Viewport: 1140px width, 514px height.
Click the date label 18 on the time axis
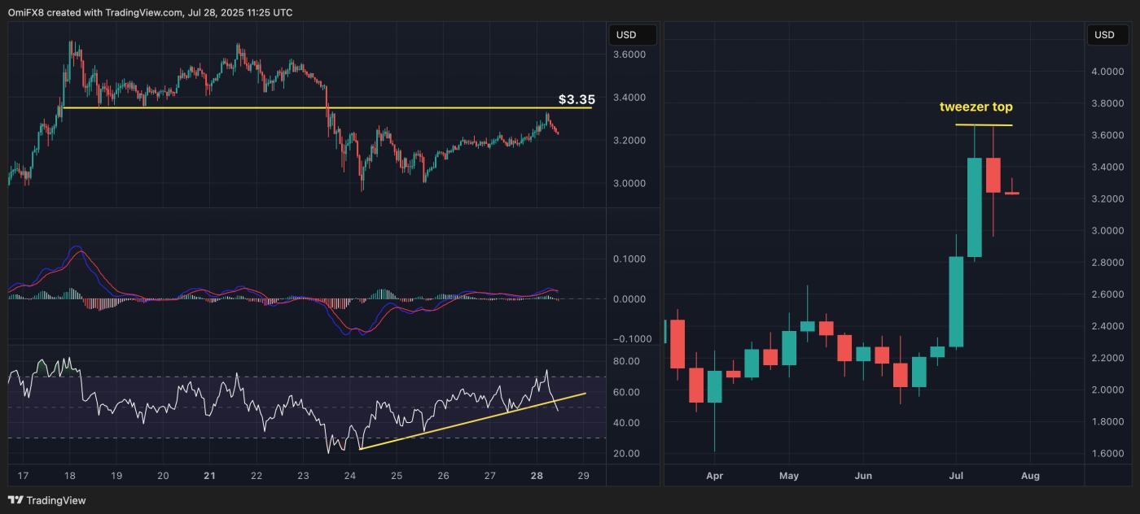click(x=69, y=475)
